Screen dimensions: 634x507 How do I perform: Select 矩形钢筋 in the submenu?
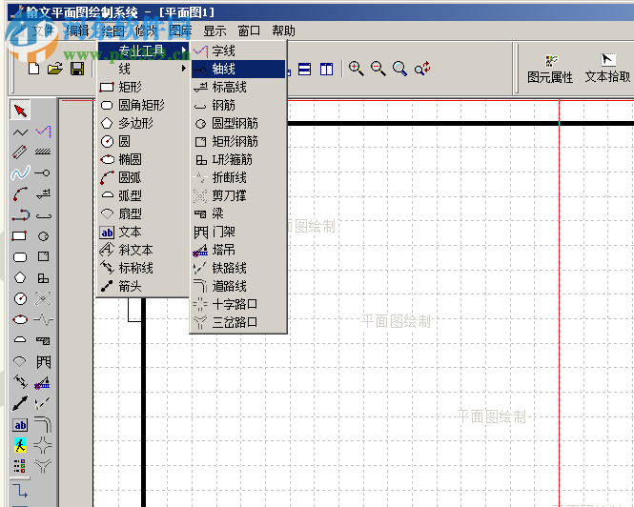tap(238, 141)
